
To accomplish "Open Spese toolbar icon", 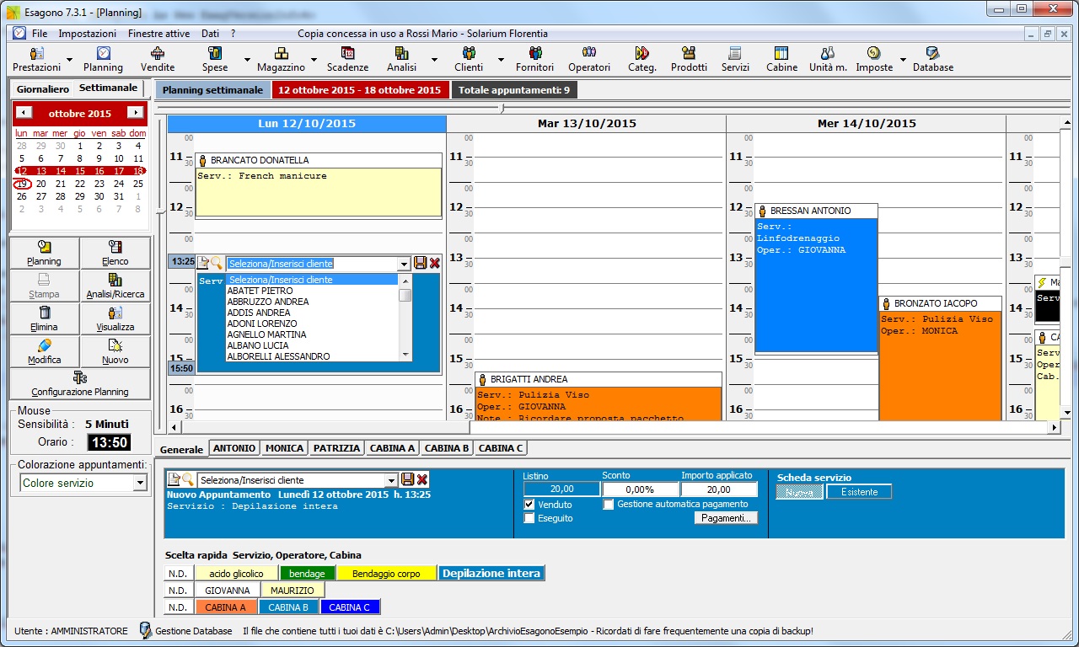I will (x=215, y=59).
